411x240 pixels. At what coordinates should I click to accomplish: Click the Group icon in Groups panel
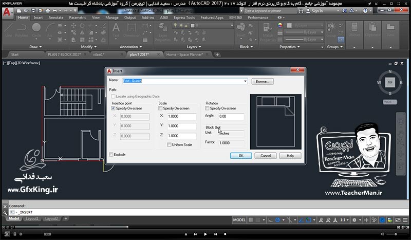click(331, 30)
